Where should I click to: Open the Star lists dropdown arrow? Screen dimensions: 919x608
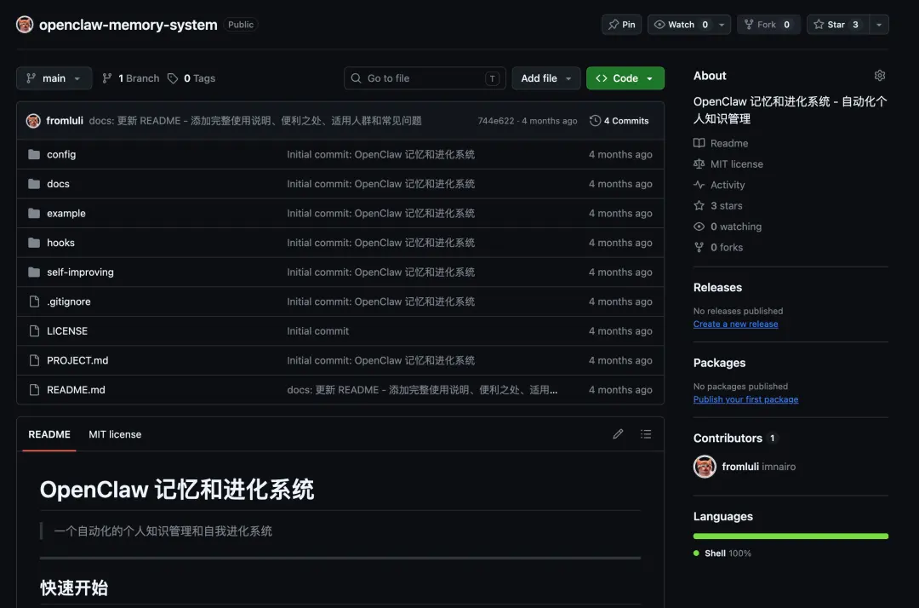coord(878,25)
